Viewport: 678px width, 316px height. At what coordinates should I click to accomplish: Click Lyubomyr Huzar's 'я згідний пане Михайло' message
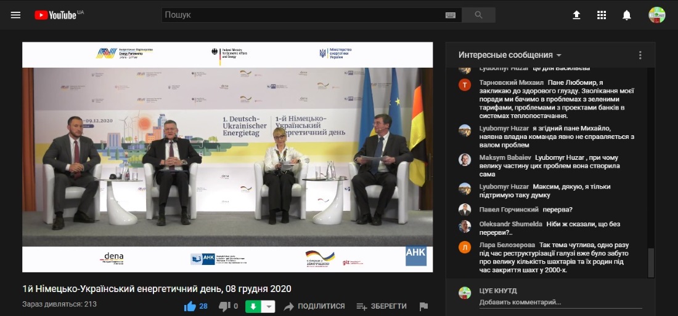(x=557, y=136)
